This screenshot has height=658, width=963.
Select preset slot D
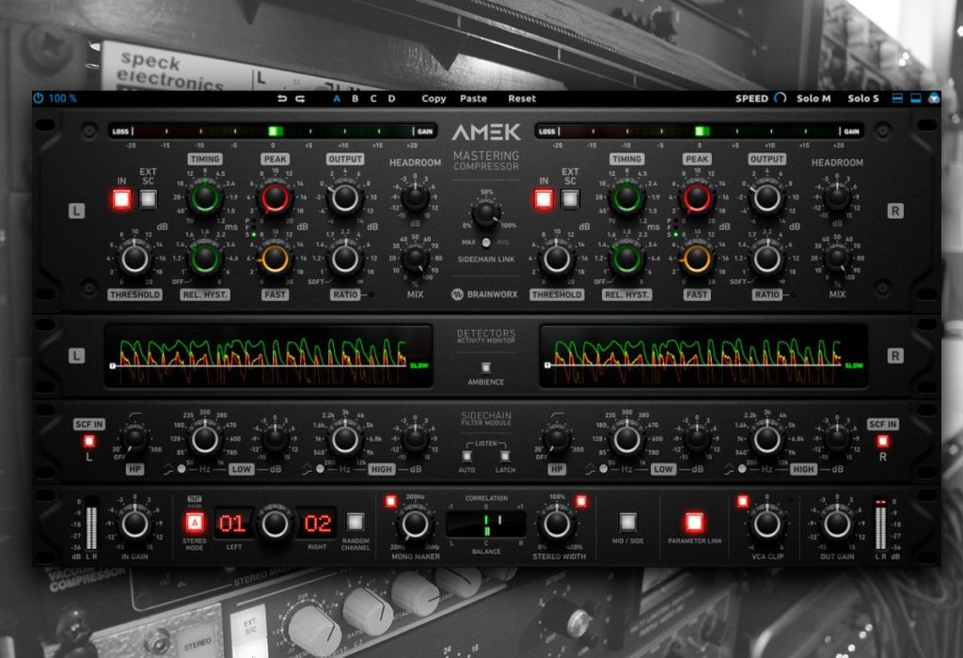point(392,98)
